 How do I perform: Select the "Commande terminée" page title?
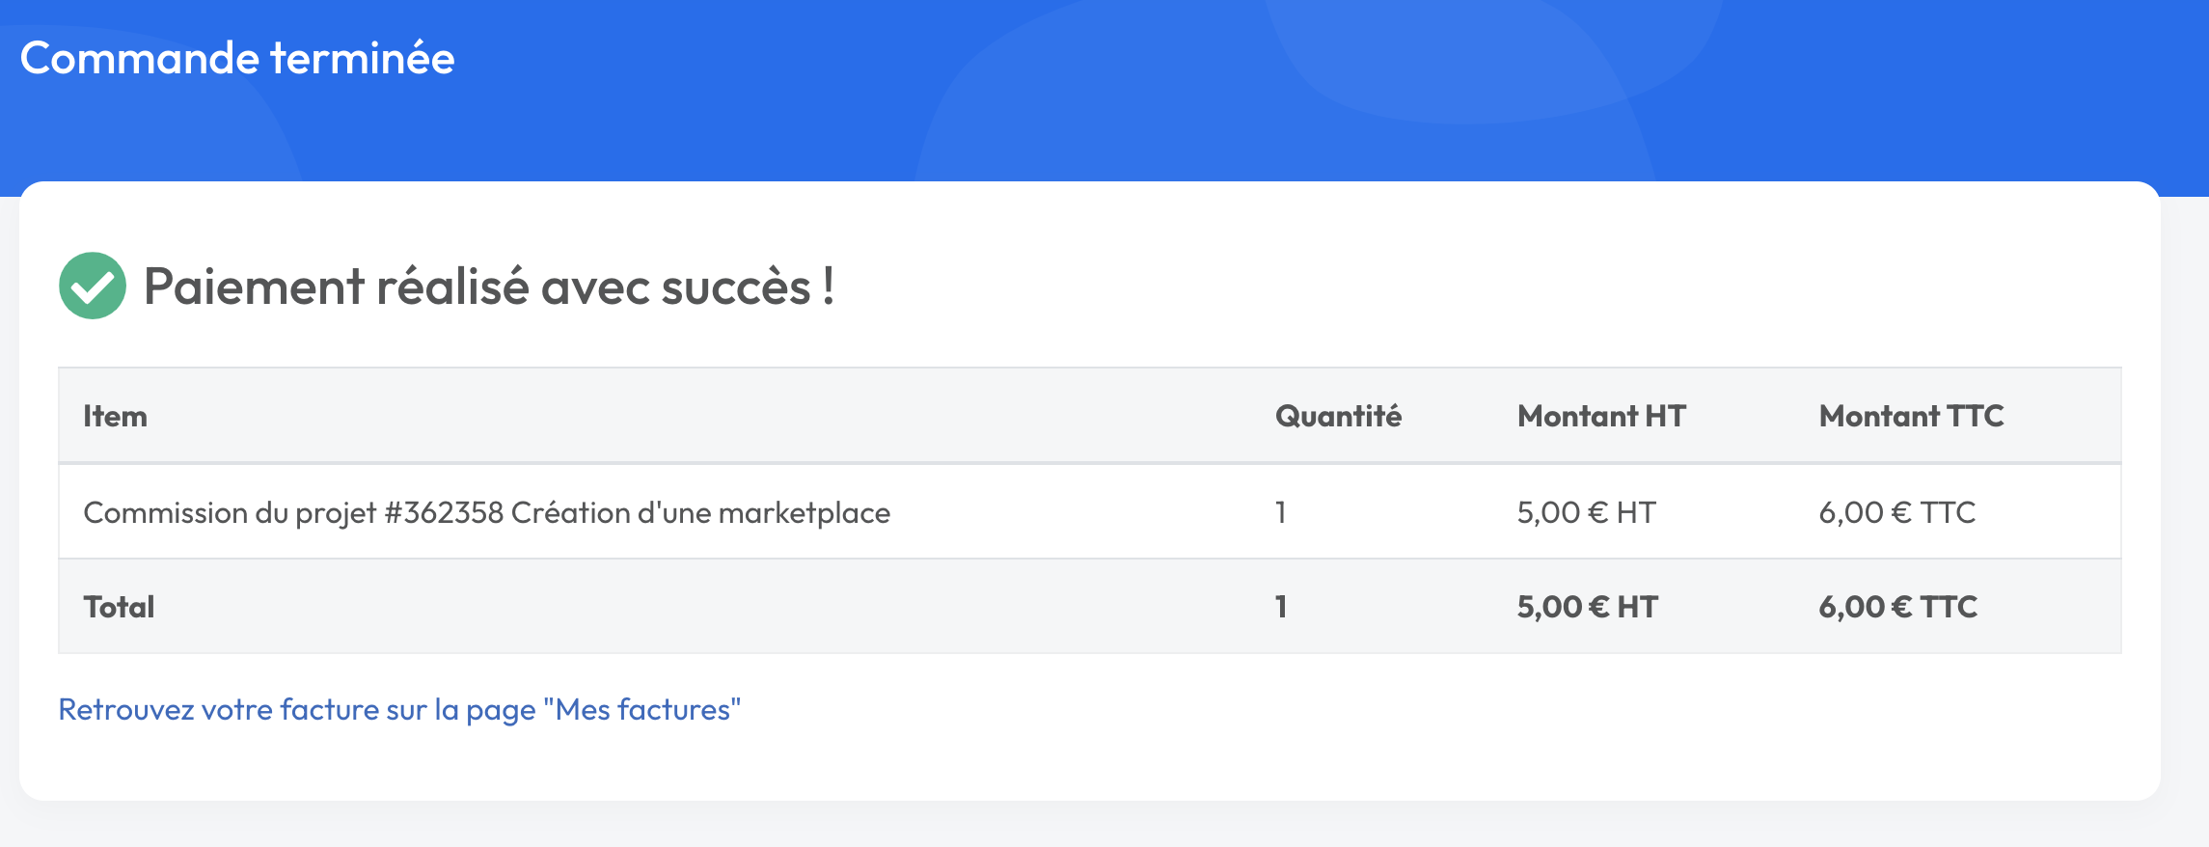pos(237,58)
